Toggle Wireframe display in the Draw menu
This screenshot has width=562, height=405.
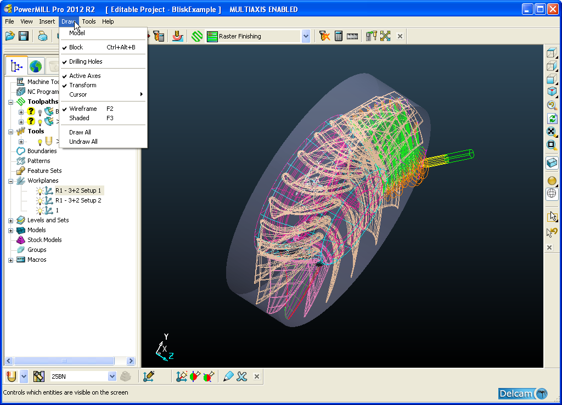pyautogui.click(x=103, y=109)
